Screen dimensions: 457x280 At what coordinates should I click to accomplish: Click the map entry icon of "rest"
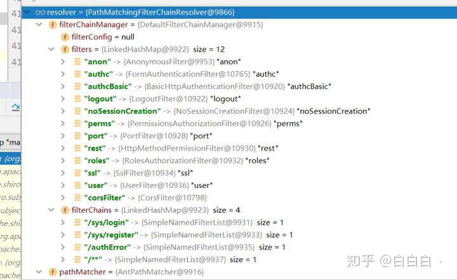click(x=77, y=148)
